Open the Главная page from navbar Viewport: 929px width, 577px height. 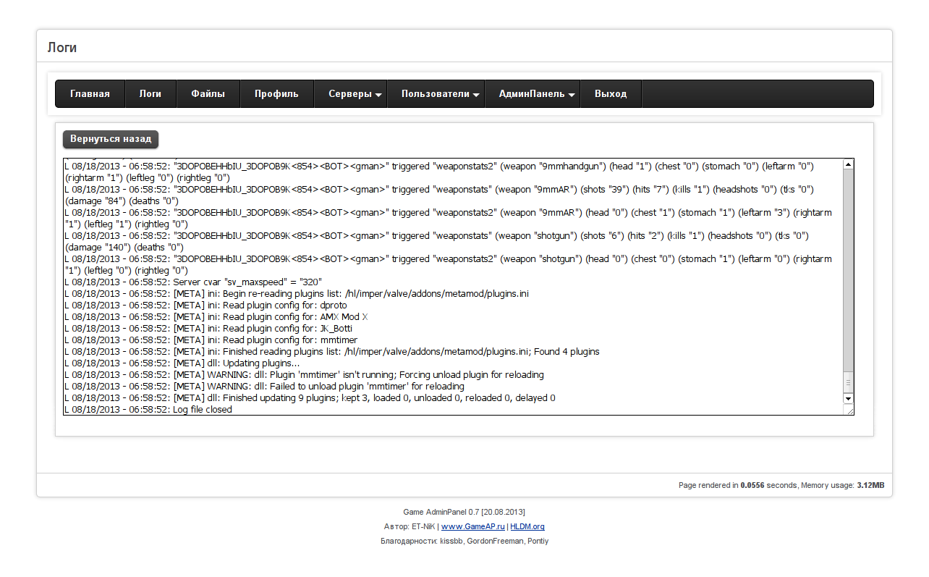pyautogui.click(x=90, y=94)
